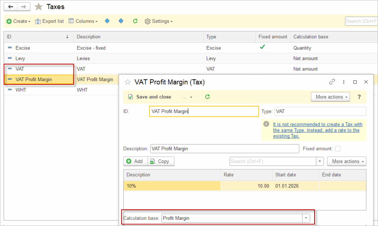Copy link to VAT Profit Margin tax
The width and height of the screenshot is (378, 226).
pyautogui.click(x=332, y=82)
